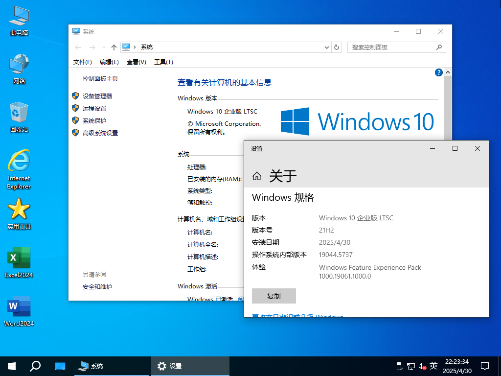
Task: Click the scroll up arrow in 系统 window
Action: (x=448, y=72)
